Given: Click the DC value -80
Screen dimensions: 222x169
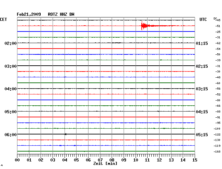Looking at the screenshot, I should (218, 100).
